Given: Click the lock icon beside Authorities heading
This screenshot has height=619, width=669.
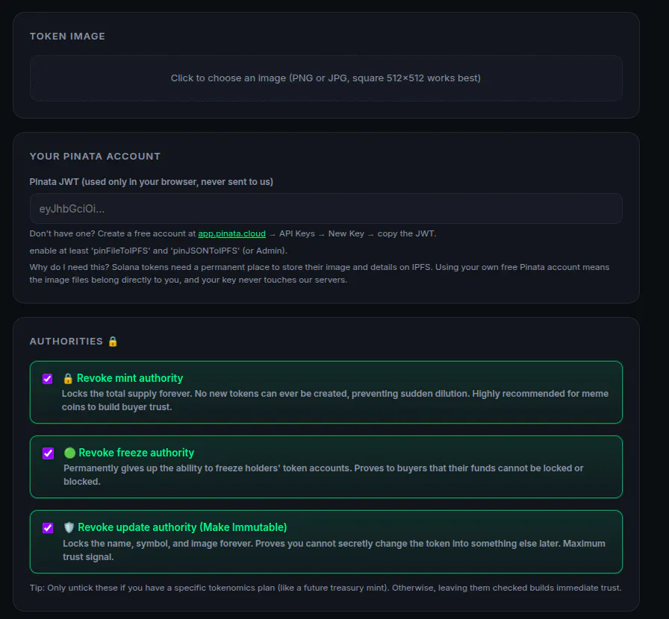Looking at the screenshot, I should pos(113,342).
